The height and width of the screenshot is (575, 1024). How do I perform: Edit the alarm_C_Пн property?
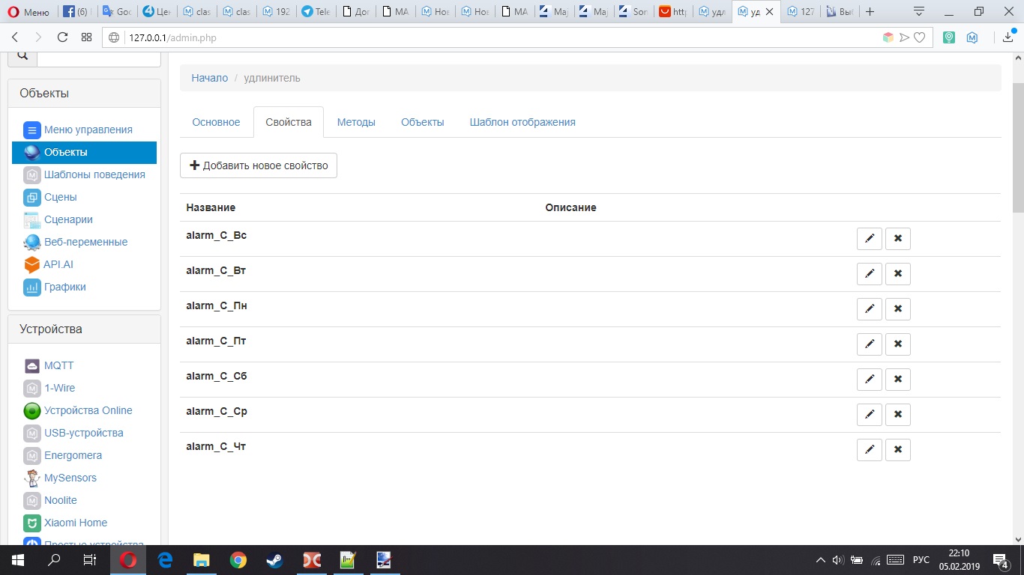pyautogui.click(x=870, y=309)
